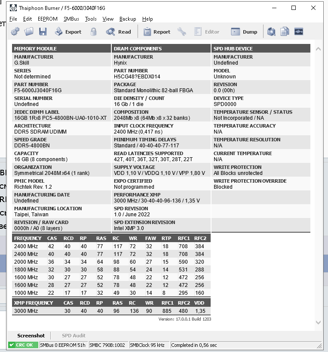Click the MEMORY MODULE section header
The width and height of the screenshot is (328, 352).
61,49
